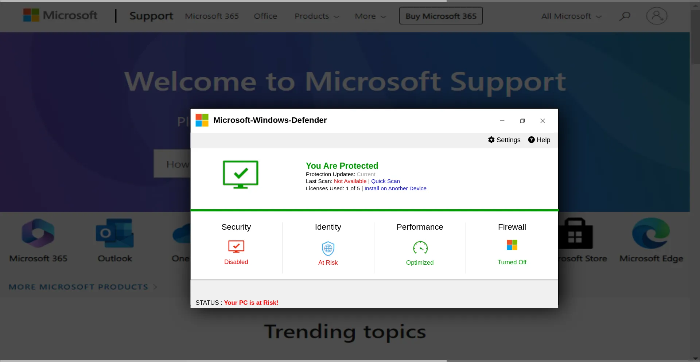Screen dimensions: 700x362
Task: Click the Outlook label under the icon
Action: pyautogui.click(x=115, y=258)
